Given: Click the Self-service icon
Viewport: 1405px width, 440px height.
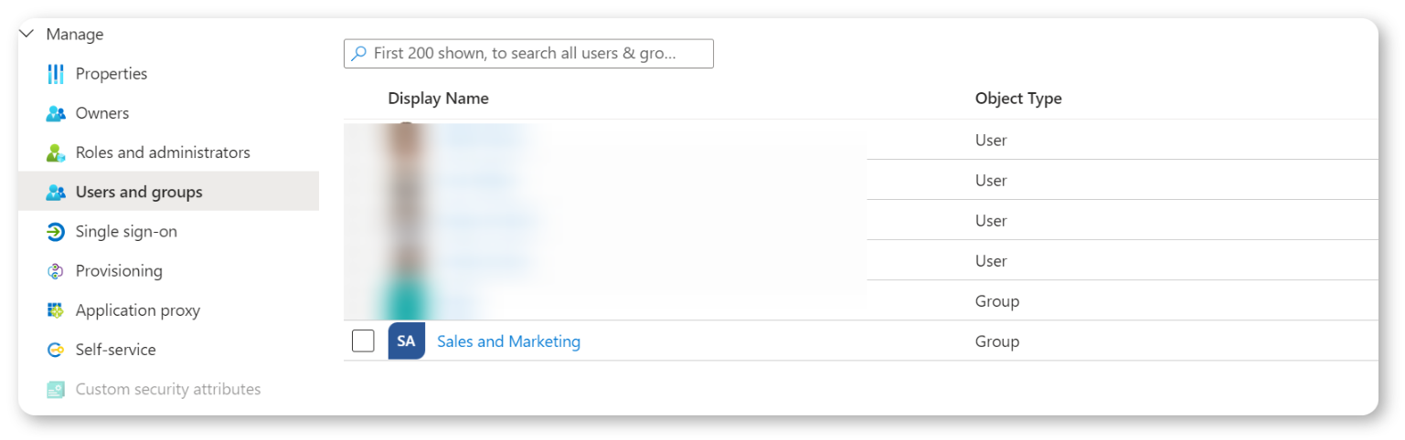Looking at the screenshot, I should (56, 351).
